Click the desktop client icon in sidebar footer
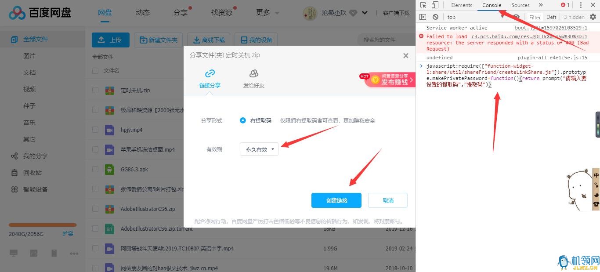Image resolution: width=600 pixels, height=272 pixels. pos(14,253)
